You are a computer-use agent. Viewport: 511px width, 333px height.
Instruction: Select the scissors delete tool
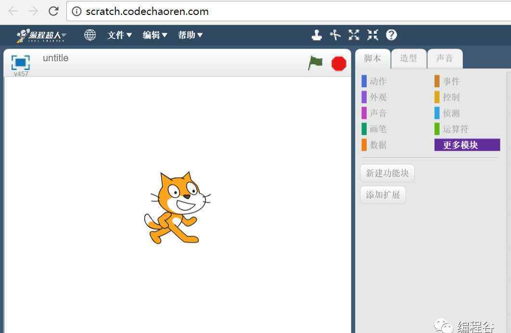335,35
